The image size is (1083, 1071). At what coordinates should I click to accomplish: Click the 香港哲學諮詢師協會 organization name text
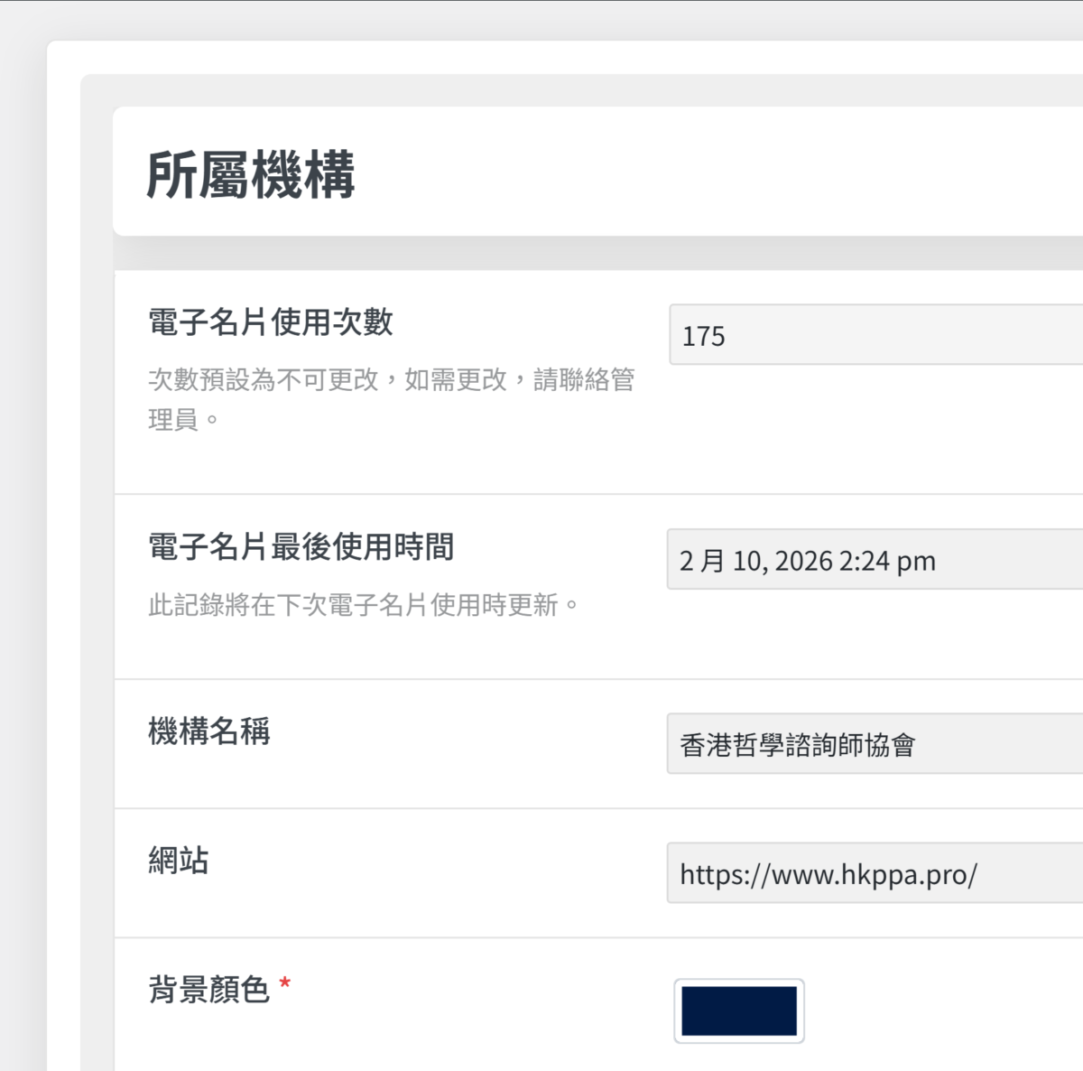(797, 745)
